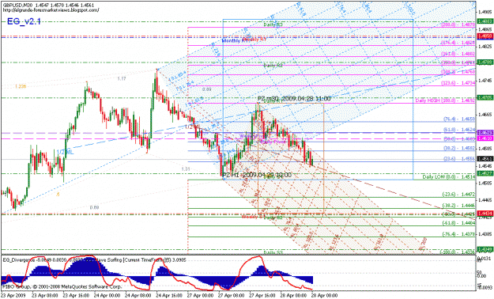This screenshot has height=299, width=494.
Task: Click the Daily HIGH (100.0) fib label
Action: pos(445,100)
